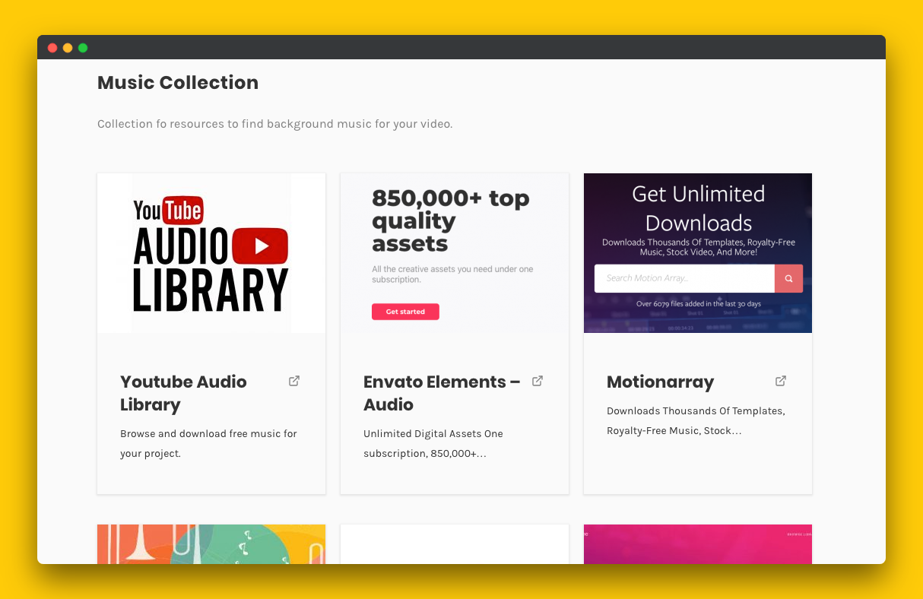Click the Music Collection heading

click(x=178, y=83)
